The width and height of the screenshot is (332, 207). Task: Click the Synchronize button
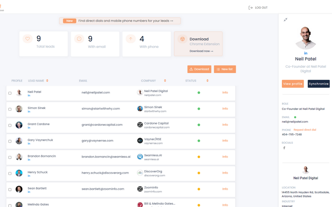point(319,84)
